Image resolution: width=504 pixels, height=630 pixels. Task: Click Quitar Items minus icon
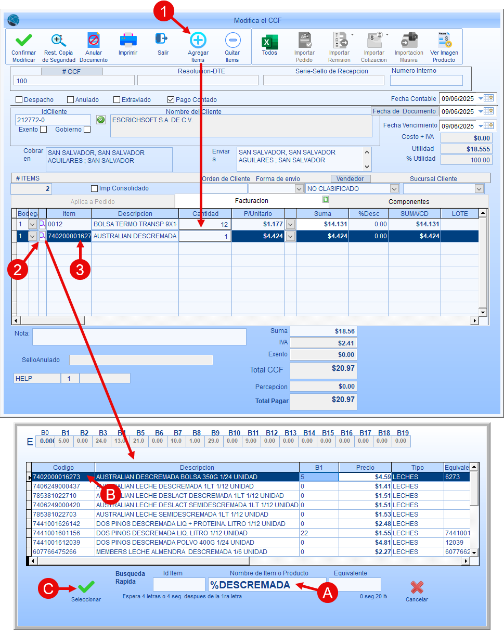232,40
